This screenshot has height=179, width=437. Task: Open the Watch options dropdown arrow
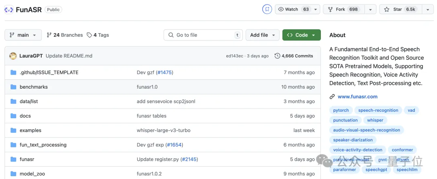pos(316,9)
